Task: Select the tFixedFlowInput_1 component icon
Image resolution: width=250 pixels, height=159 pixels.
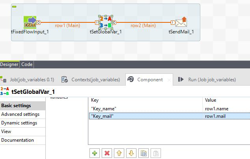Action: point(30,22)
